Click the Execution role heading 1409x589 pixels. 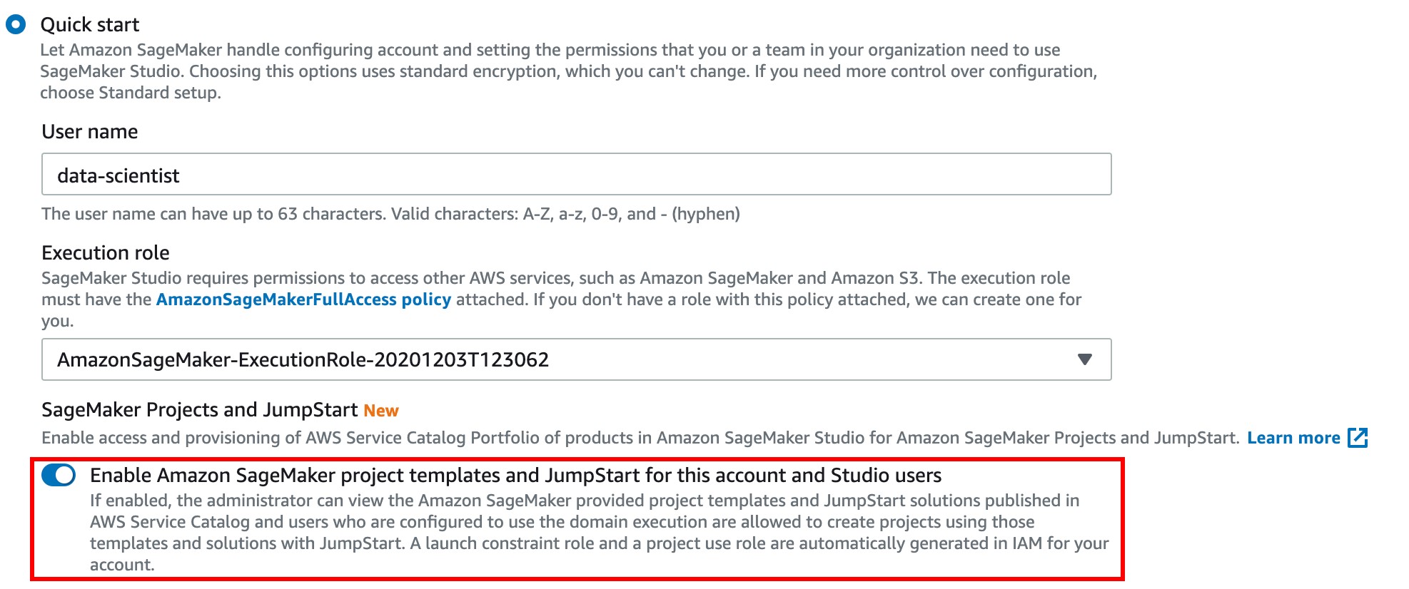(105, 253)
